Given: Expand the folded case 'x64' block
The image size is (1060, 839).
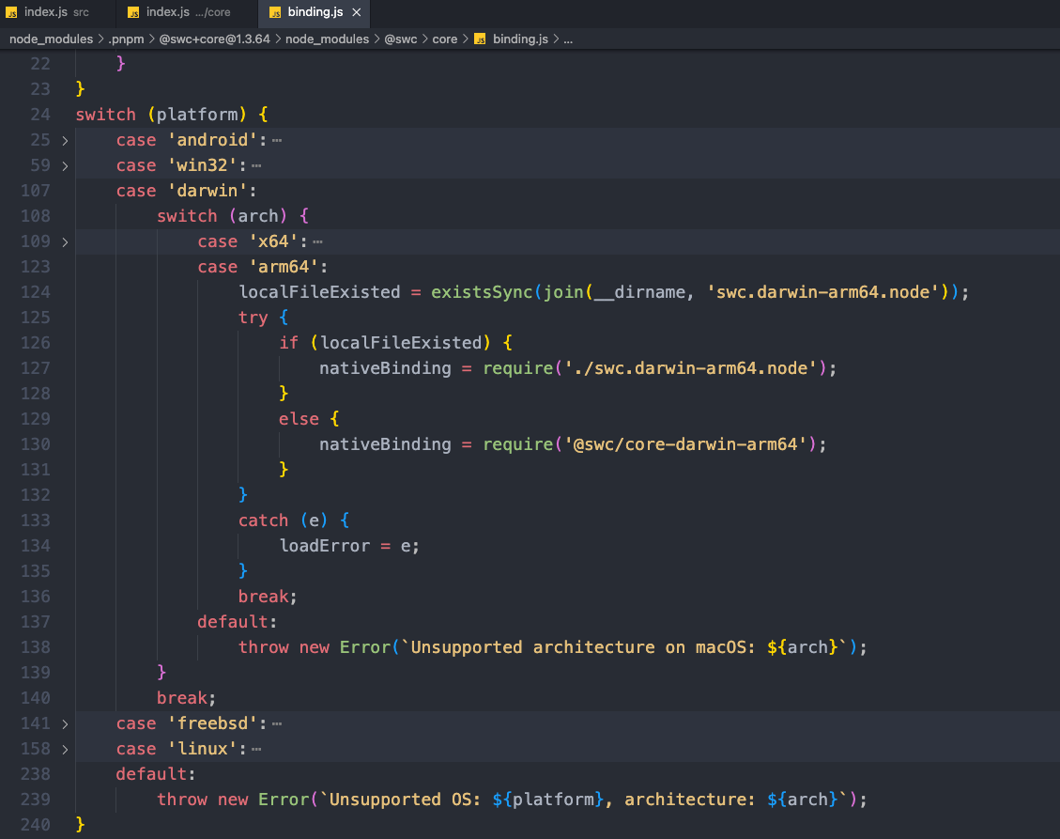Looking at the screenshot, I should pyautogui.click(x=65, y=241).
